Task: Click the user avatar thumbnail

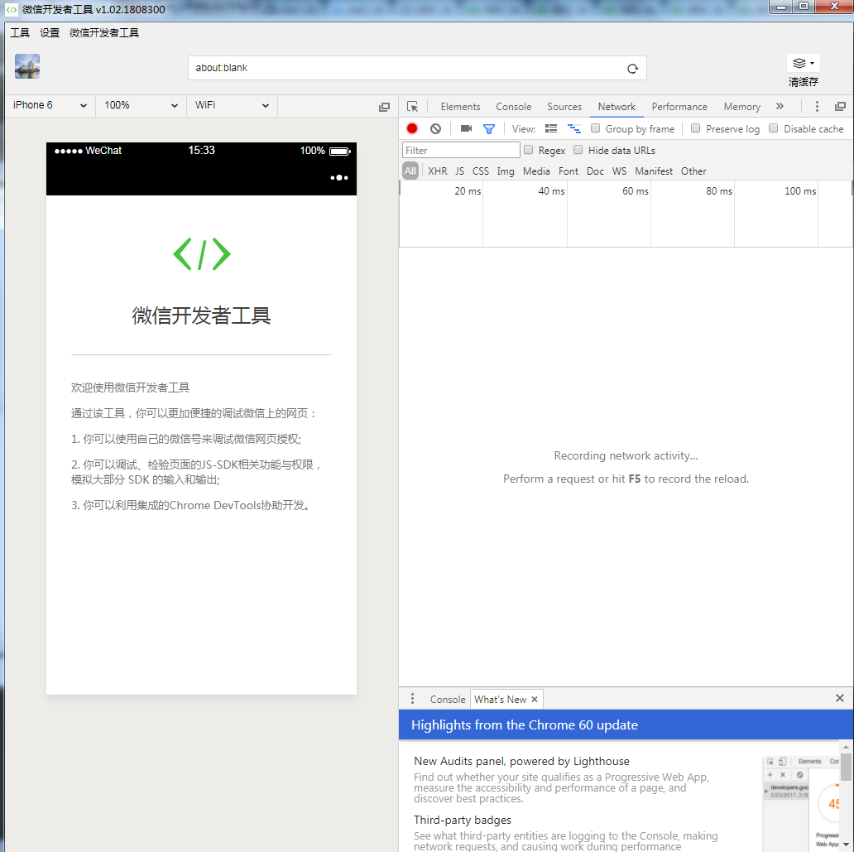Action: (27, 66)
